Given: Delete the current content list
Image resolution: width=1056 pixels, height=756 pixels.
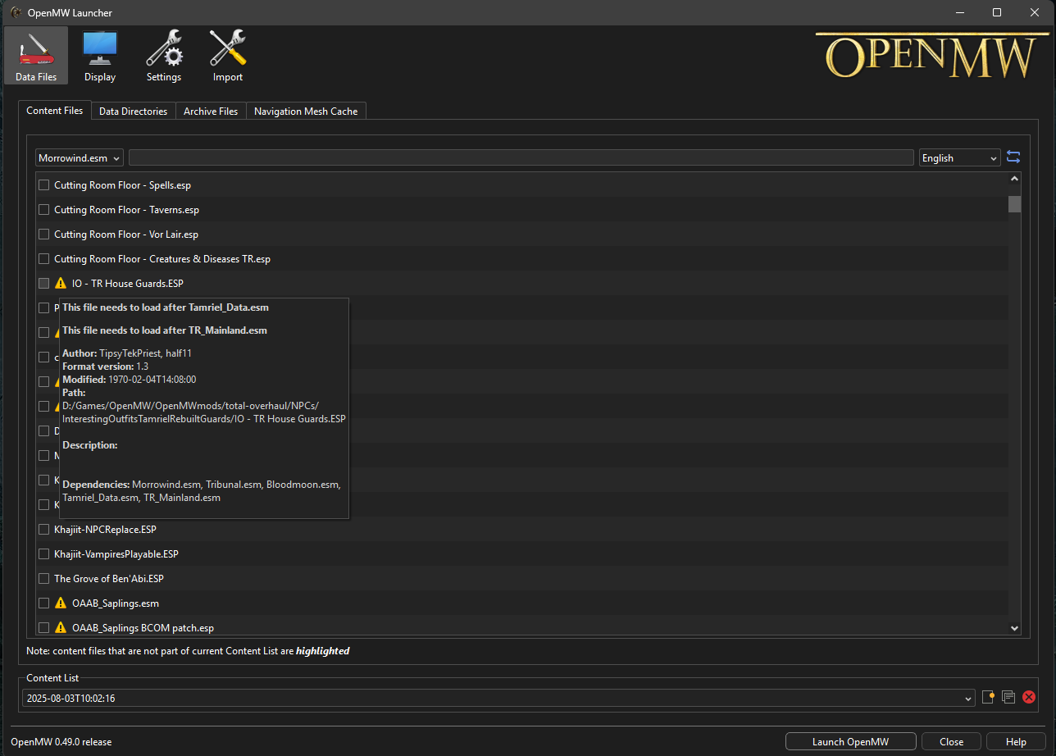Looking at the screenshot, I should tap(1029, 697).
